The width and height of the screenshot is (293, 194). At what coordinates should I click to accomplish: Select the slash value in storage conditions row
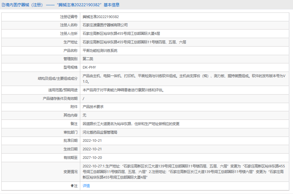[83, 98]
